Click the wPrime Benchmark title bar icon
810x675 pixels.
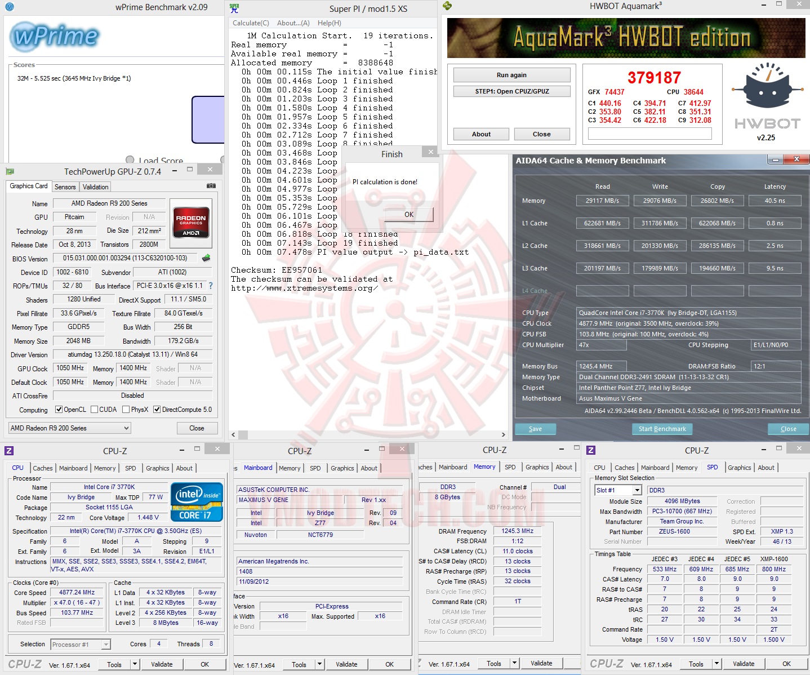click(10, 7)
